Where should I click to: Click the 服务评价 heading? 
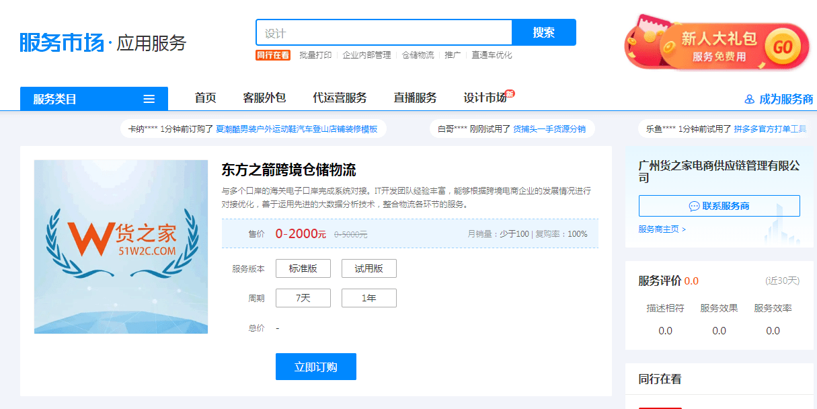click(660, 281)
